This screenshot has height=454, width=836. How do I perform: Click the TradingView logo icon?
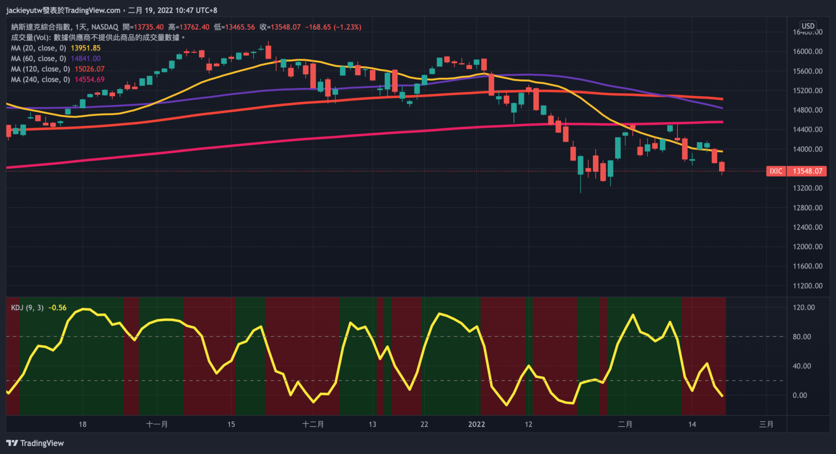click(x=12, y=443)
